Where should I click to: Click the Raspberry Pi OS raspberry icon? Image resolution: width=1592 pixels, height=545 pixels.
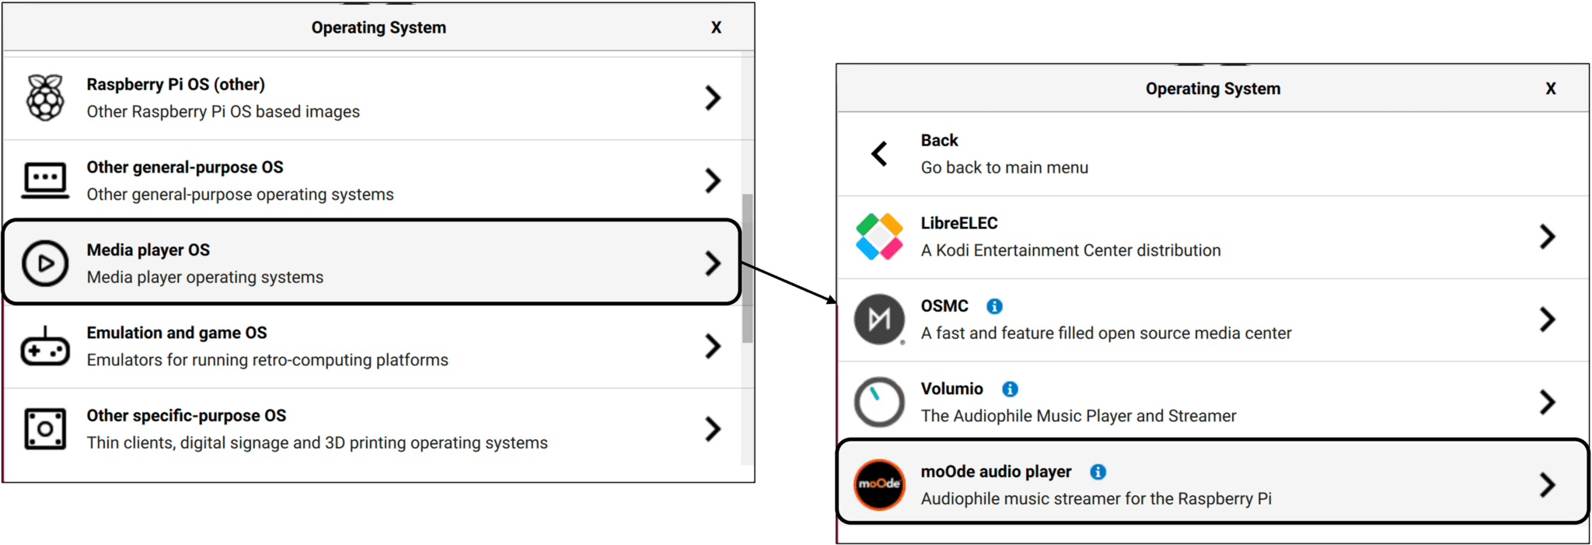(44, 97)
